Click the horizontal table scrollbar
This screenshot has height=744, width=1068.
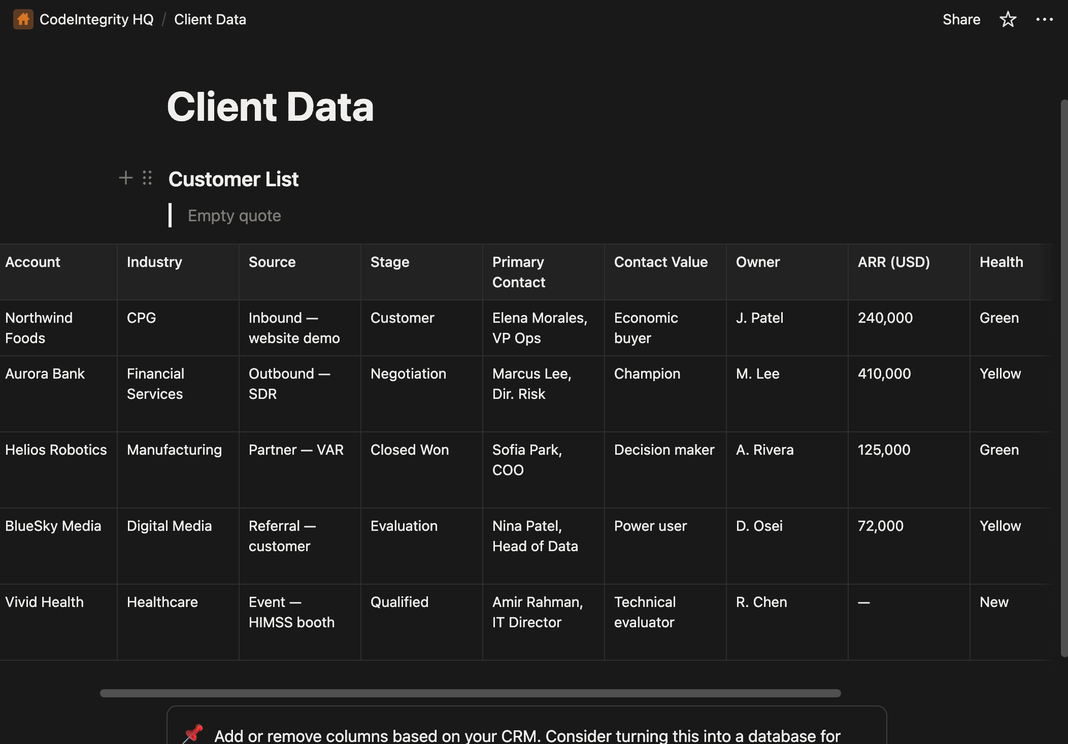[470, 693]
